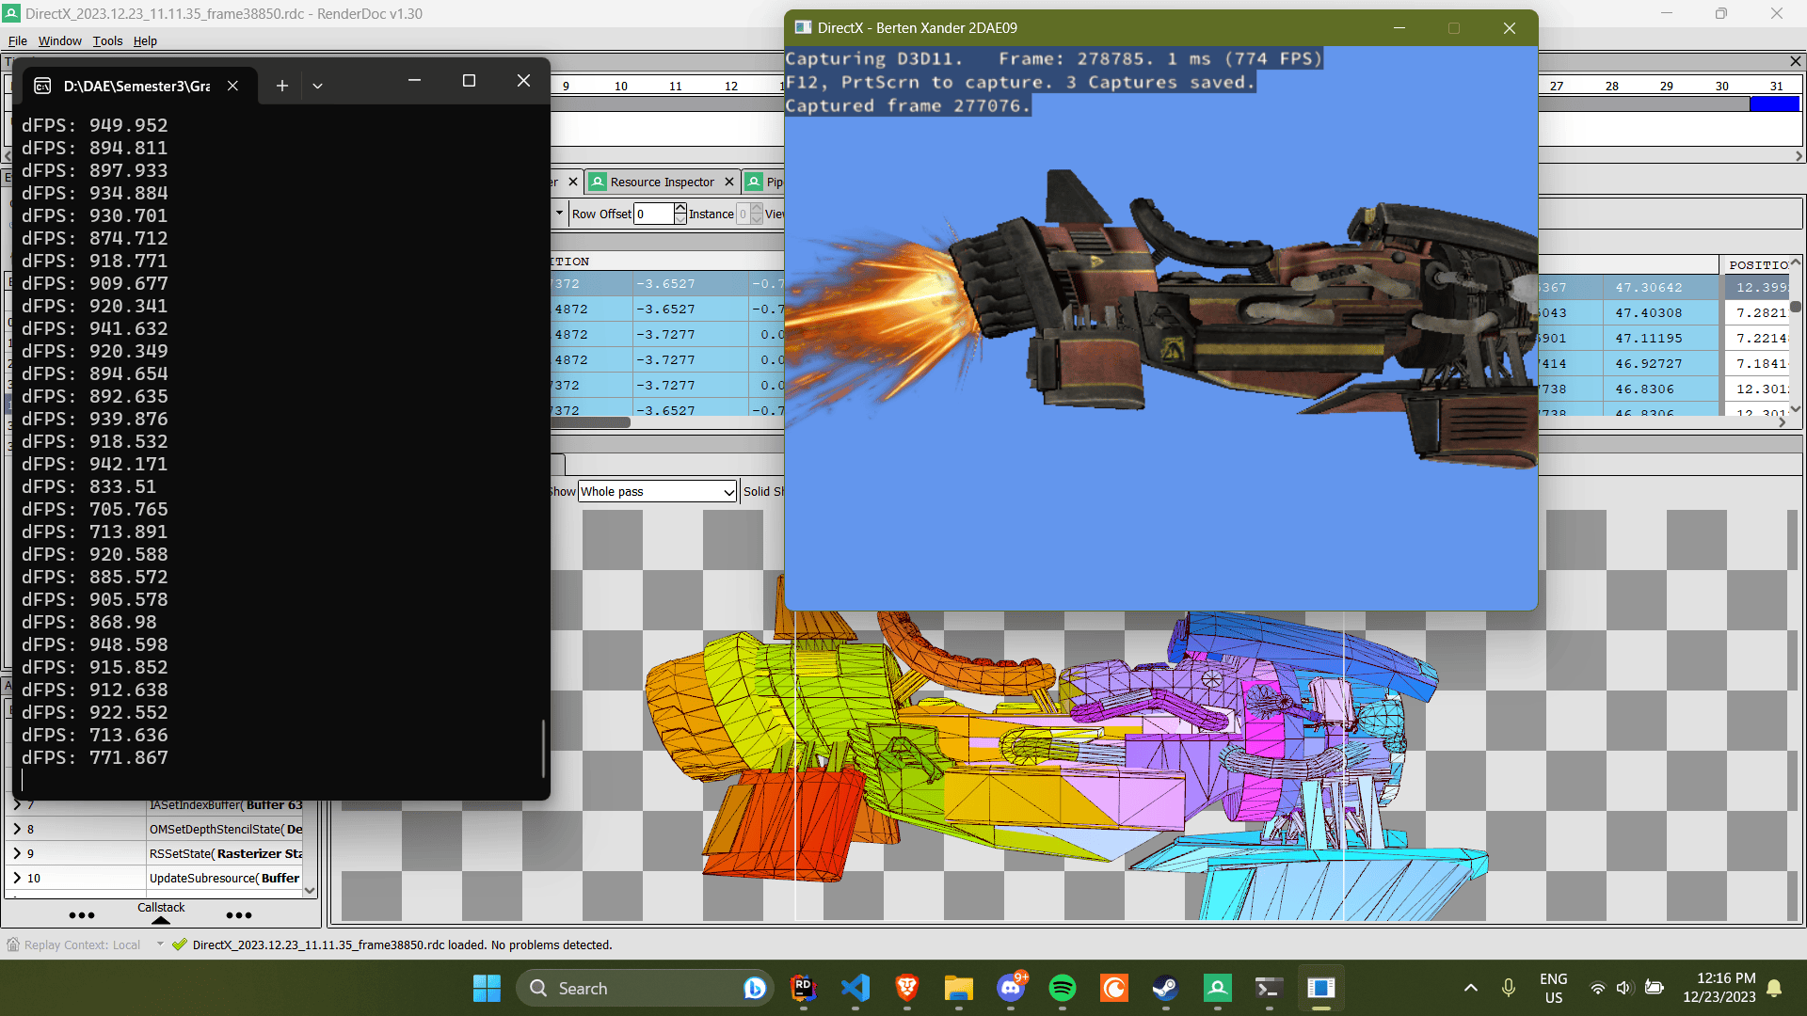Image resolution: width=1807 pixels, height=1016 pixels.
Task: Click the DirectX window title bar icon
Action: 803,28
